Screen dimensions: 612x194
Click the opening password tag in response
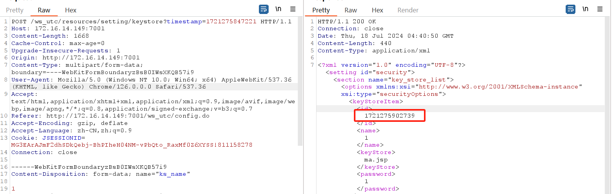(376, 174)
